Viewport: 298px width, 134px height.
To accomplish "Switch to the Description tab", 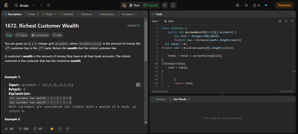I will (13, 14).
